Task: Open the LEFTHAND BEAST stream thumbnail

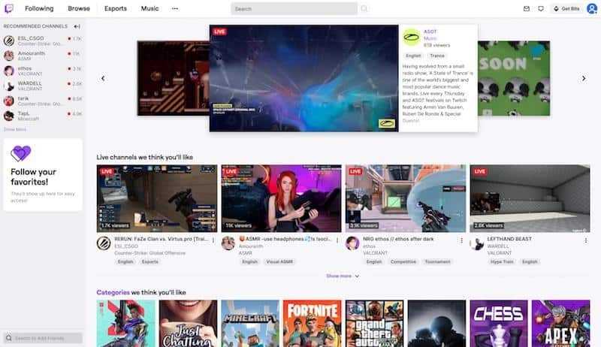Action: 530,198
